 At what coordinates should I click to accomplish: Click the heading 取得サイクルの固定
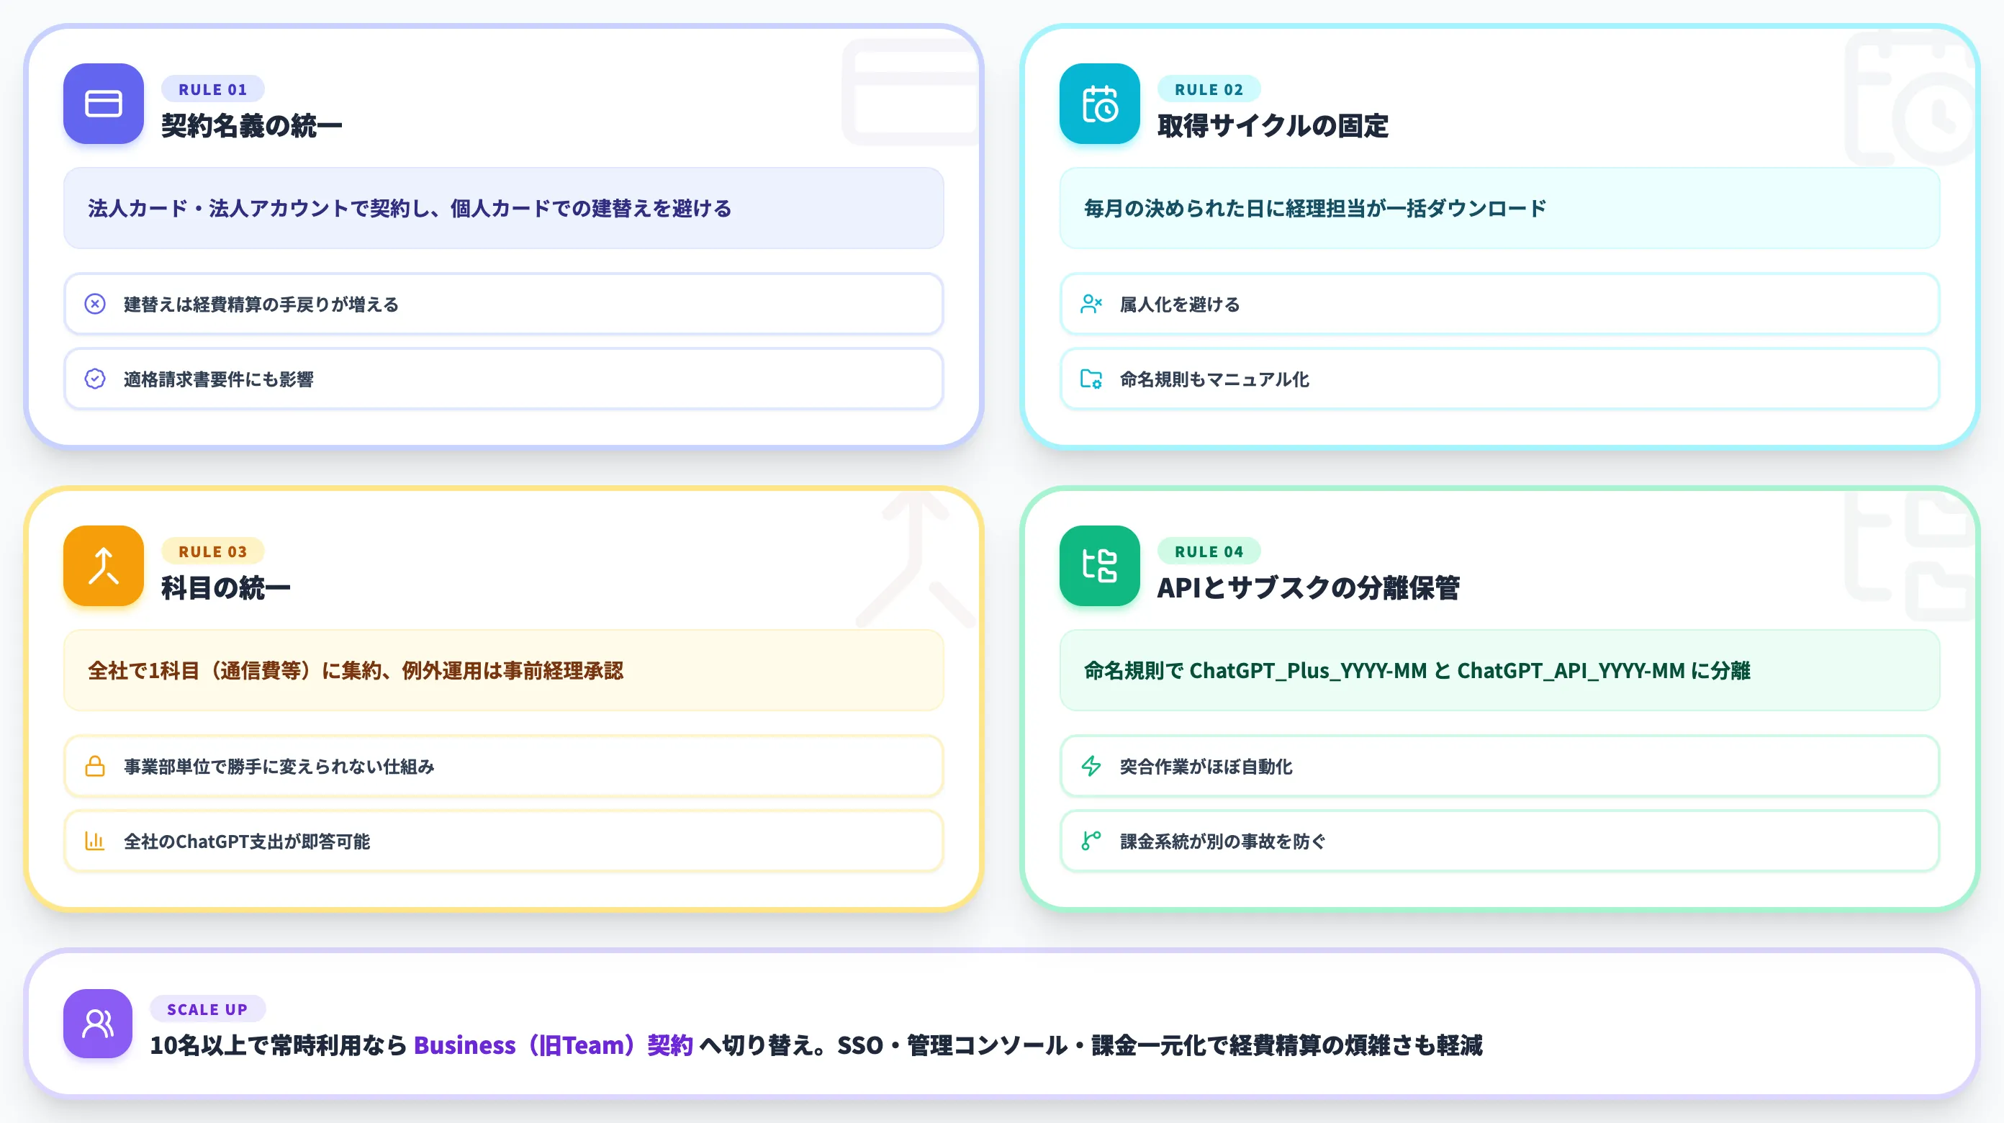click(1273, 126)
